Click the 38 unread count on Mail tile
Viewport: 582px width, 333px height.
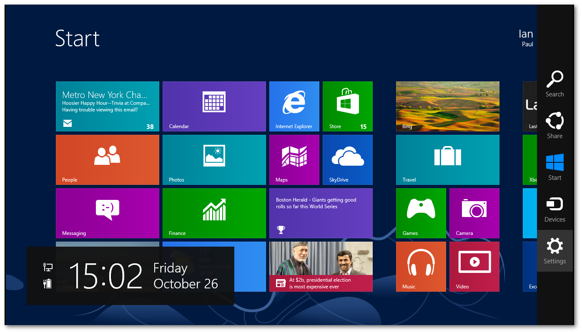pyautogui.click(x=150, y=126)
